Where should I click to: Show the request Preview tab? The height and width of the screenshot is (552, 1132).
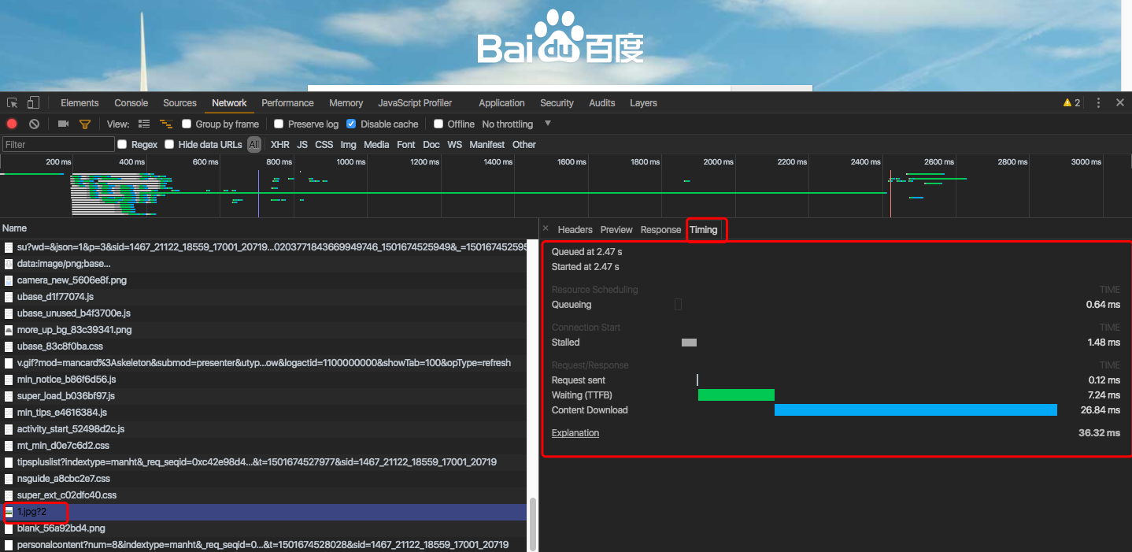click(616, 230)
